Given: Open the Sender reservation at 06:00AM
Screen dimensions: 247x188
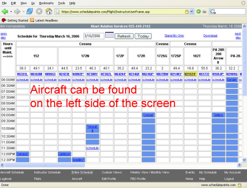Looking at the screenshot, I should pyautogui.click(x=232, y=80).
